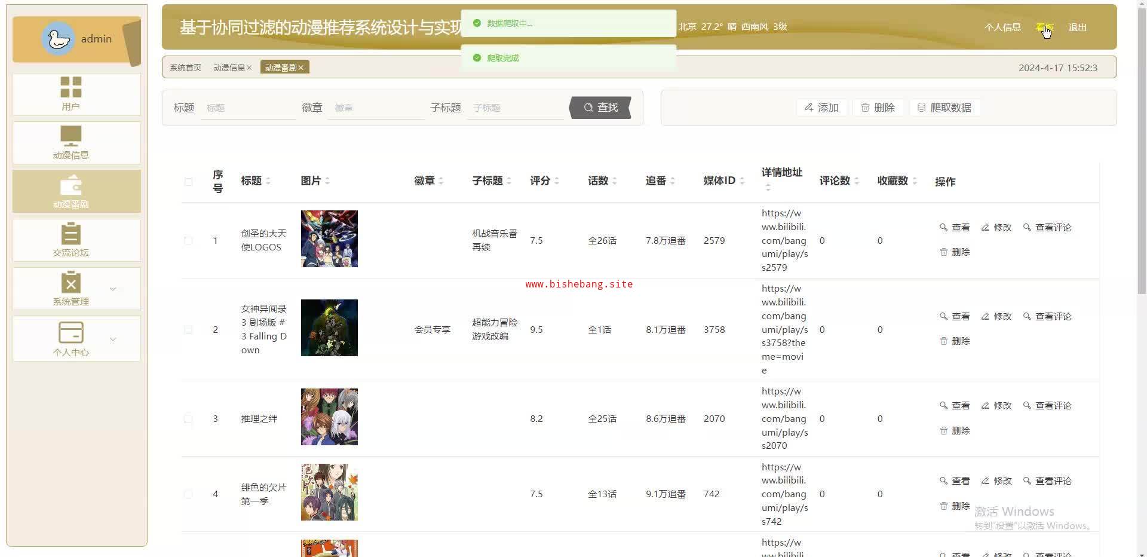Check the box for row 4 绯色的欠片
Screen dimensions: 1147x557
[188, 494]
